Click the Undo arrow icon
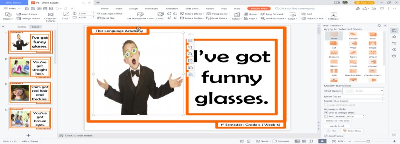The width and height of the screenshot is (400, 144). click(58, 8)
